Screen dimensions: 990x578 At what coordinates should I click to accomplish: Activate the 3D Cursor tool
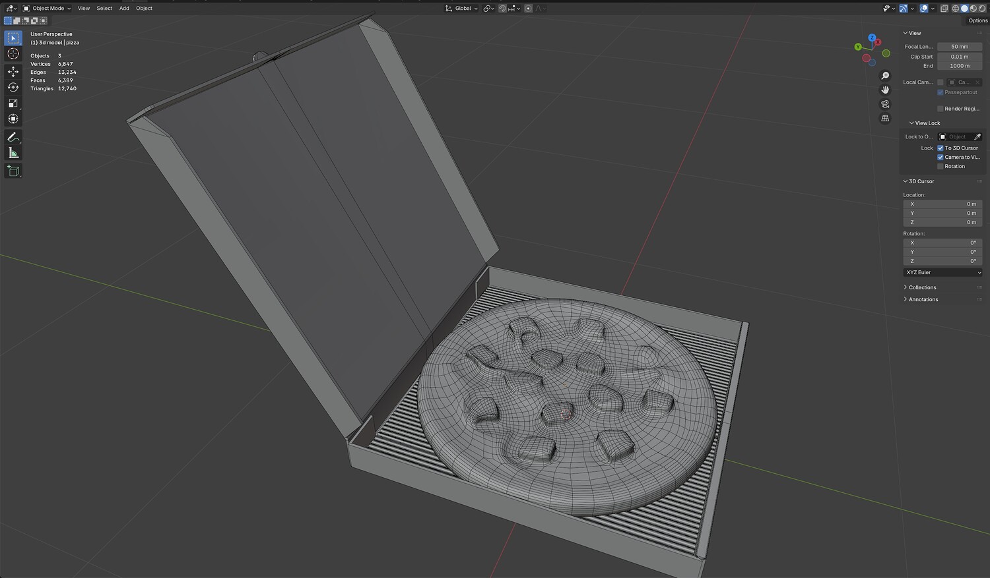(x=13, y=55)
